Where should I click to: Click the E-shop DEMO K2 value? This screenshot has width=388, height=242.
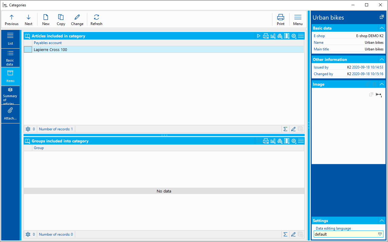pyautogui.click(x=370, y=36)
